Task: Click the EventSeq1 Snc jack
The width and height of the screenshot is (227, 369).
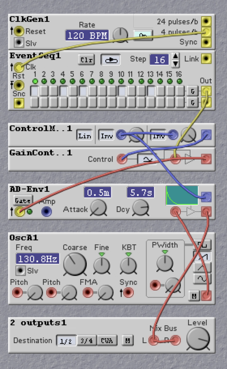Action: pos(19,103)
